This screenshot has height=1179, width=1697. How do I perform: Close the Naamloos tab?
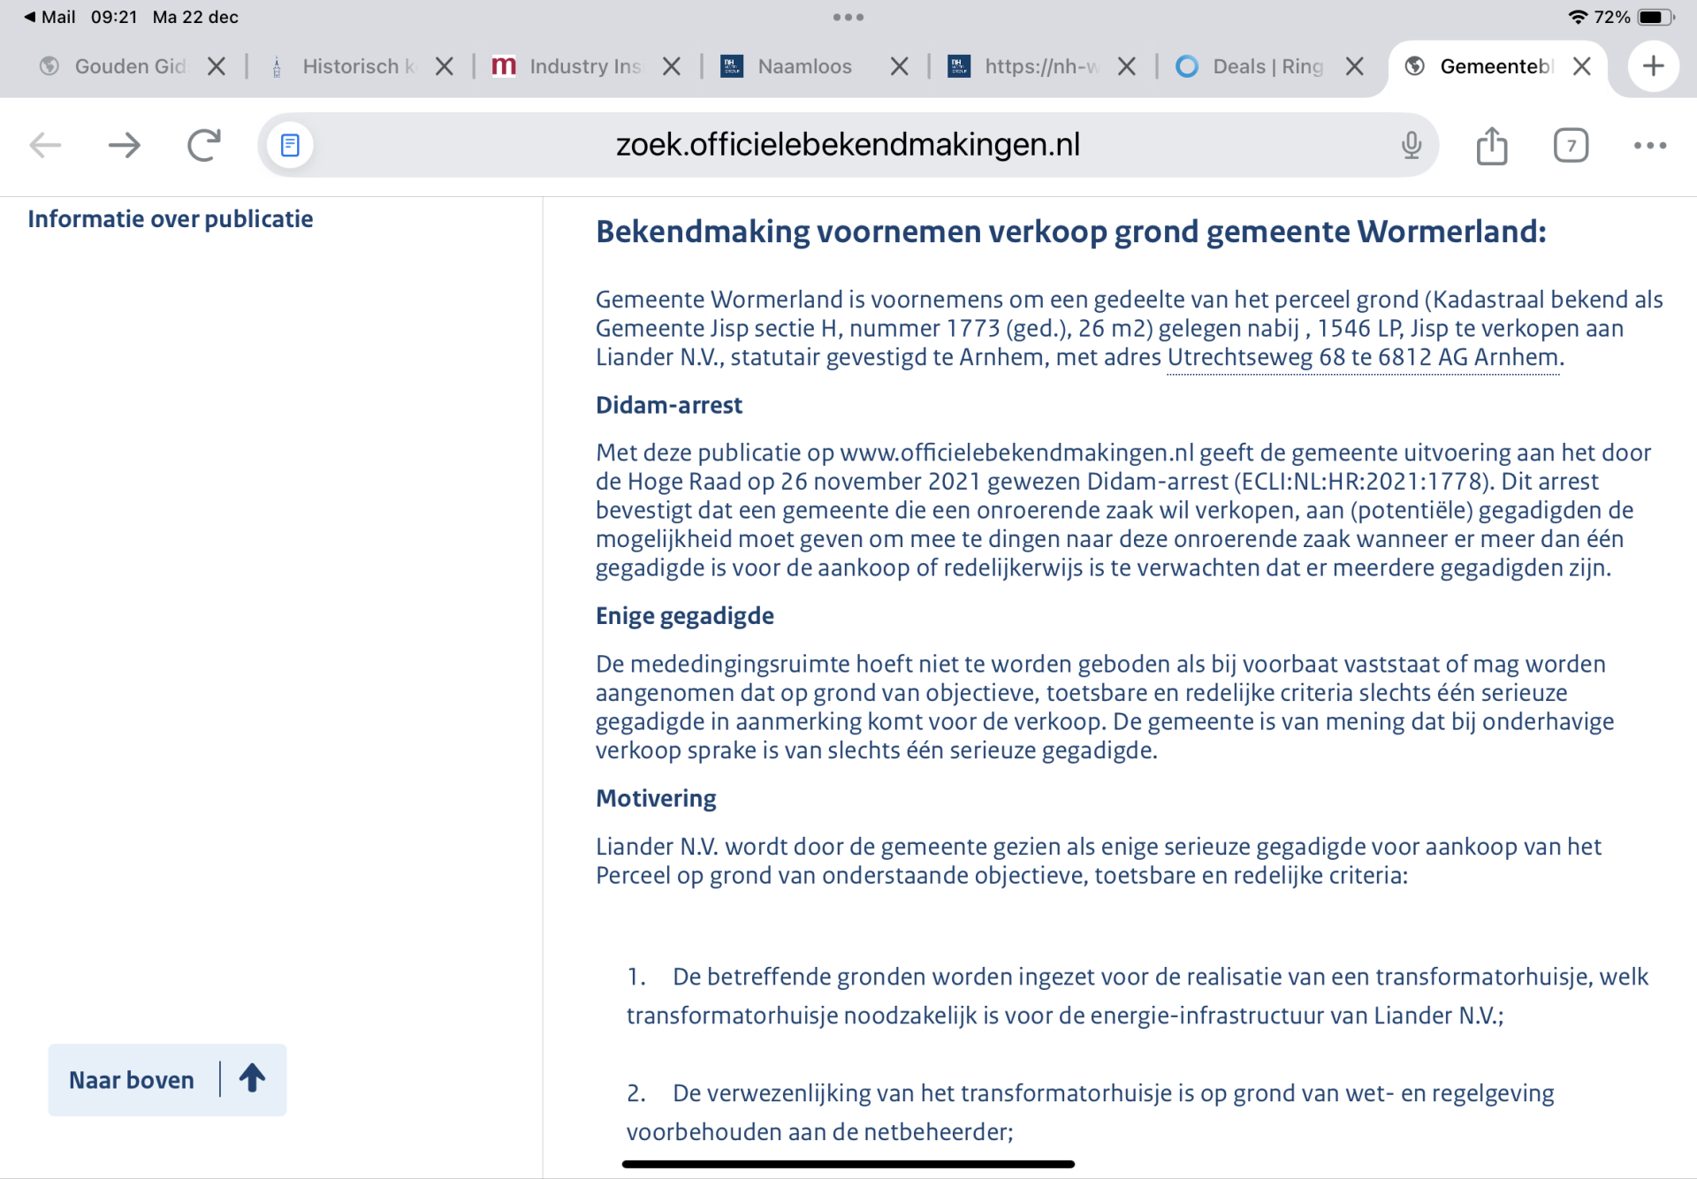coord(899,66)
